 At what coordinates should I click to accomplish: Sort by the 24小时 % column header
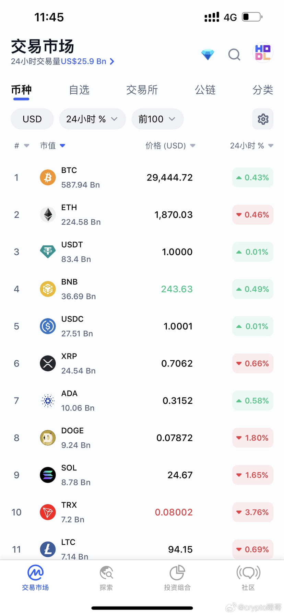pos(251,146)
